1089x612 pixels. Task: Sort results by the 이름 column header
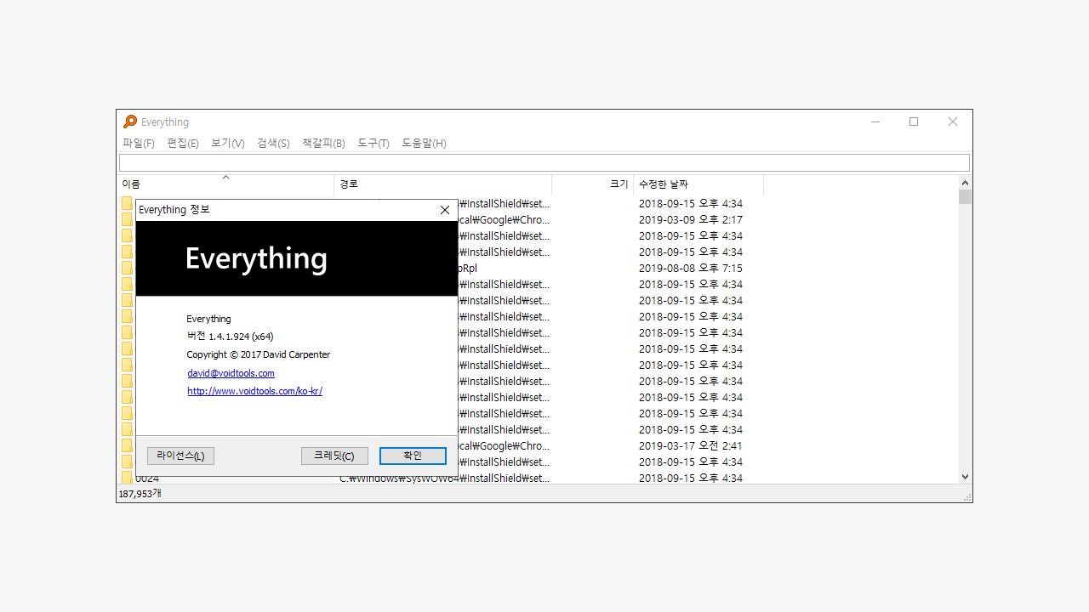pyautogui.click(x=225, y=184)
